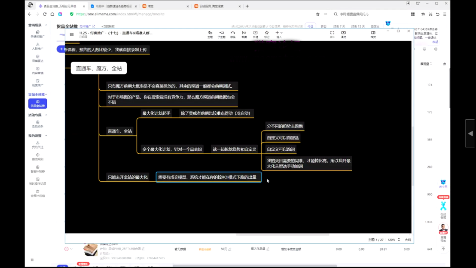Image resolution: width=476 pixels, height=268 pixels.
Task: Click the 货品全站推 sidebar button
Action: tap(37, 104)
